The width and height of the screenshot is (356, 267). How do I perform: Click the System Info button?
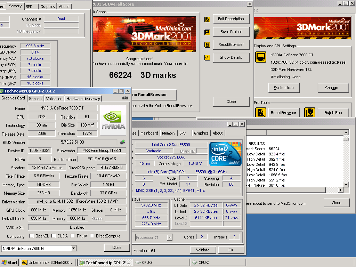pos(284,88)
